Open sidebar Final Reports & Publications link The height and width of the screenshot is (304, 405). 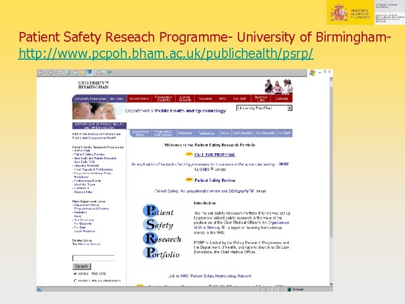tap(93, 169)
